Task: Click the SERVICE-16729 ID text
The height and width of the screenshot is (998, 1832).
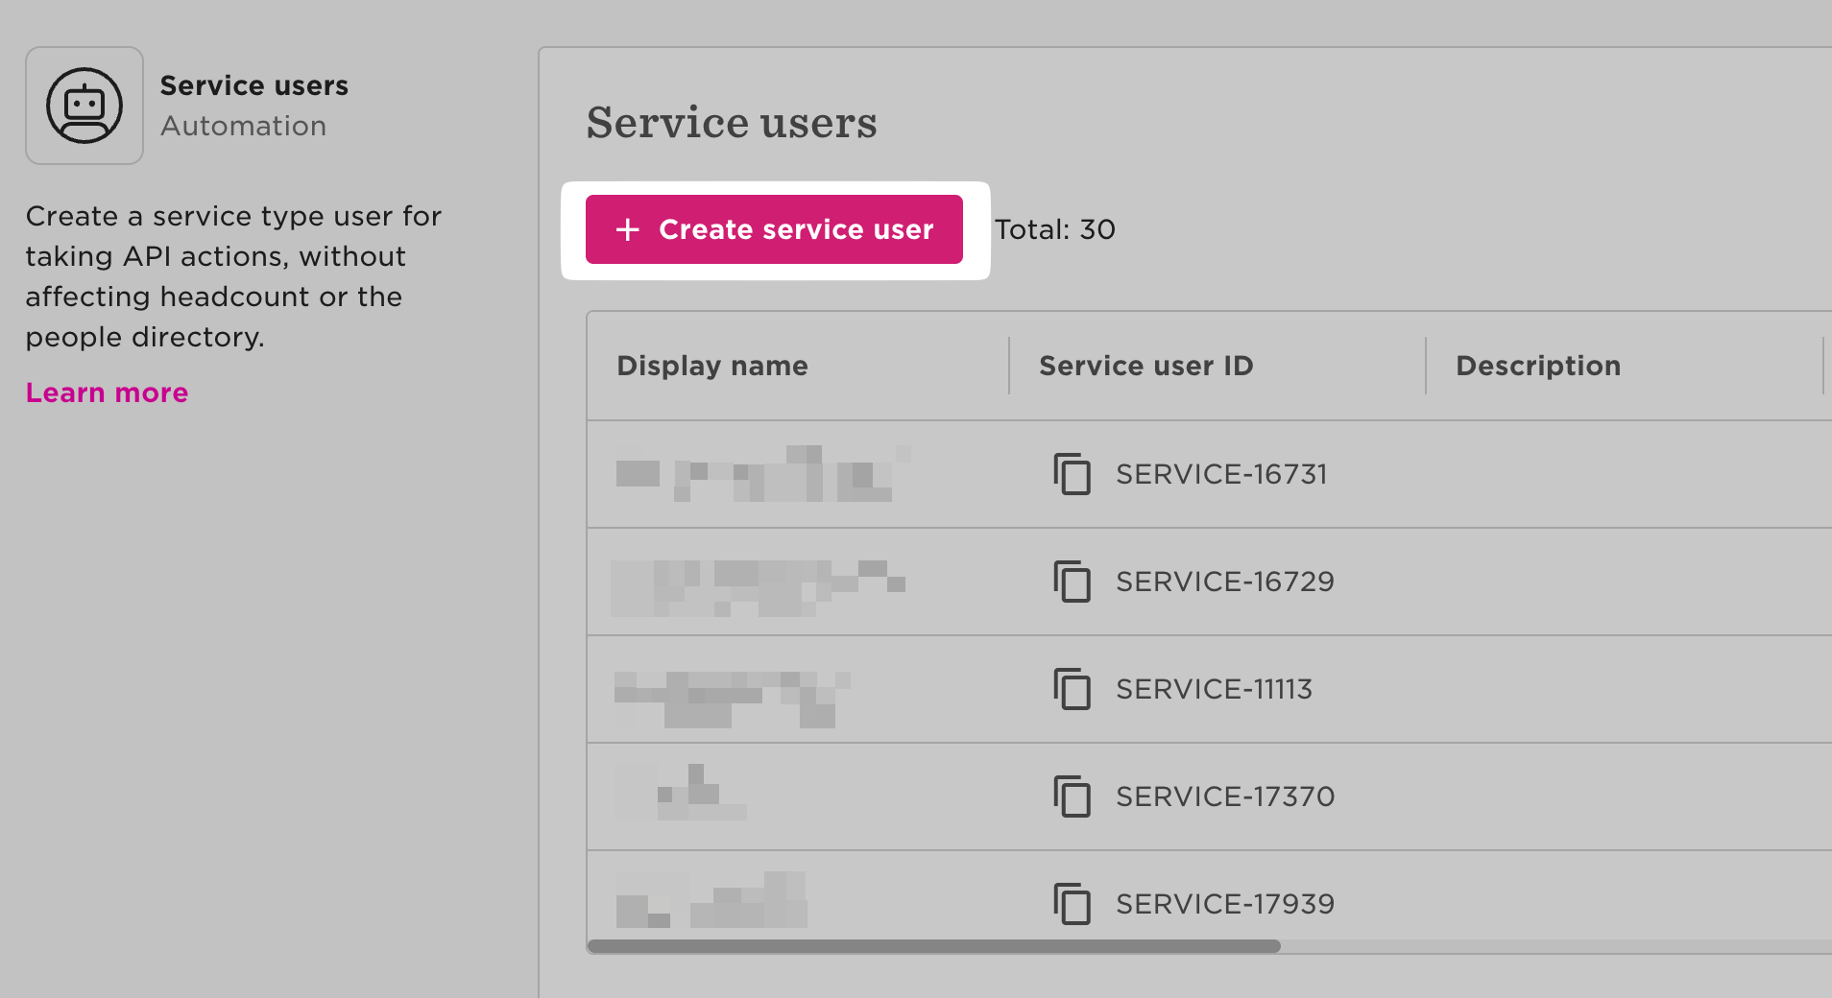Action: (1224, 582)
